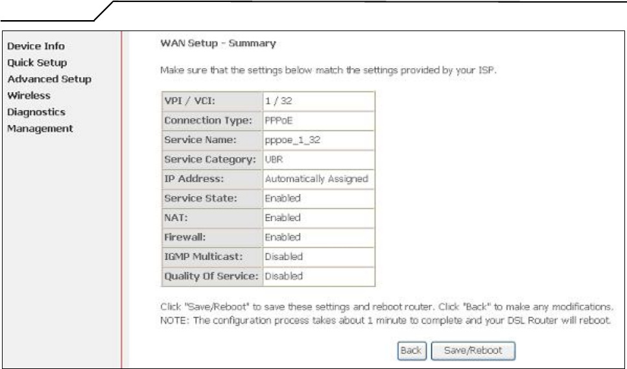Click the Disabled value for Quality Of Service

click(319, 276)
